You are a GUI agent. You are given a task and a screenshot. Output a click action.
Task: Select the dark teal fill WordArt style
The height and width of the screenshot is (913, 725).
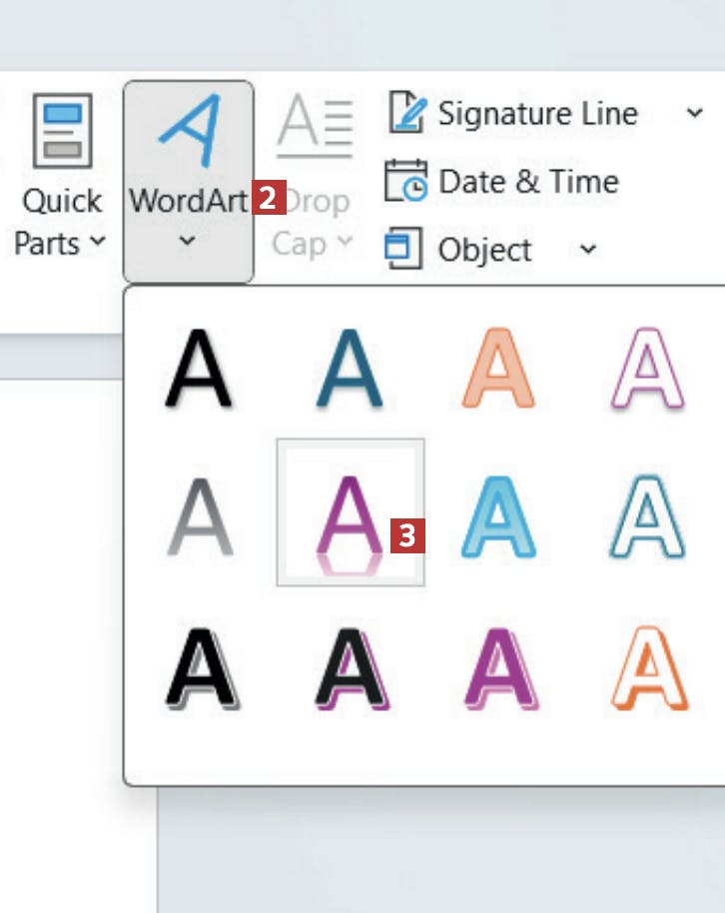click(x=349, y=372)
